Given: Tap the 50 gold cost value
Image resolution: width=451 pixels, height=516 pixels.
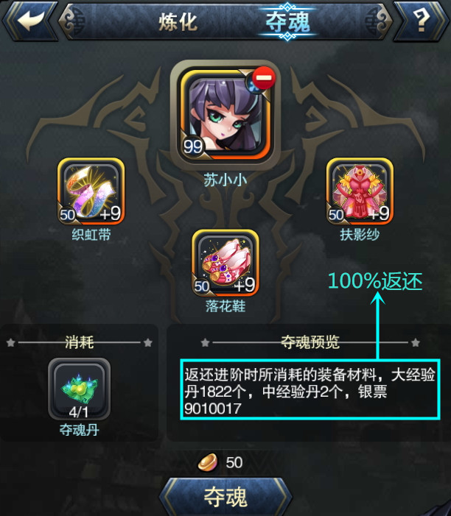Looking at the screenshot, I should point(234,462).
